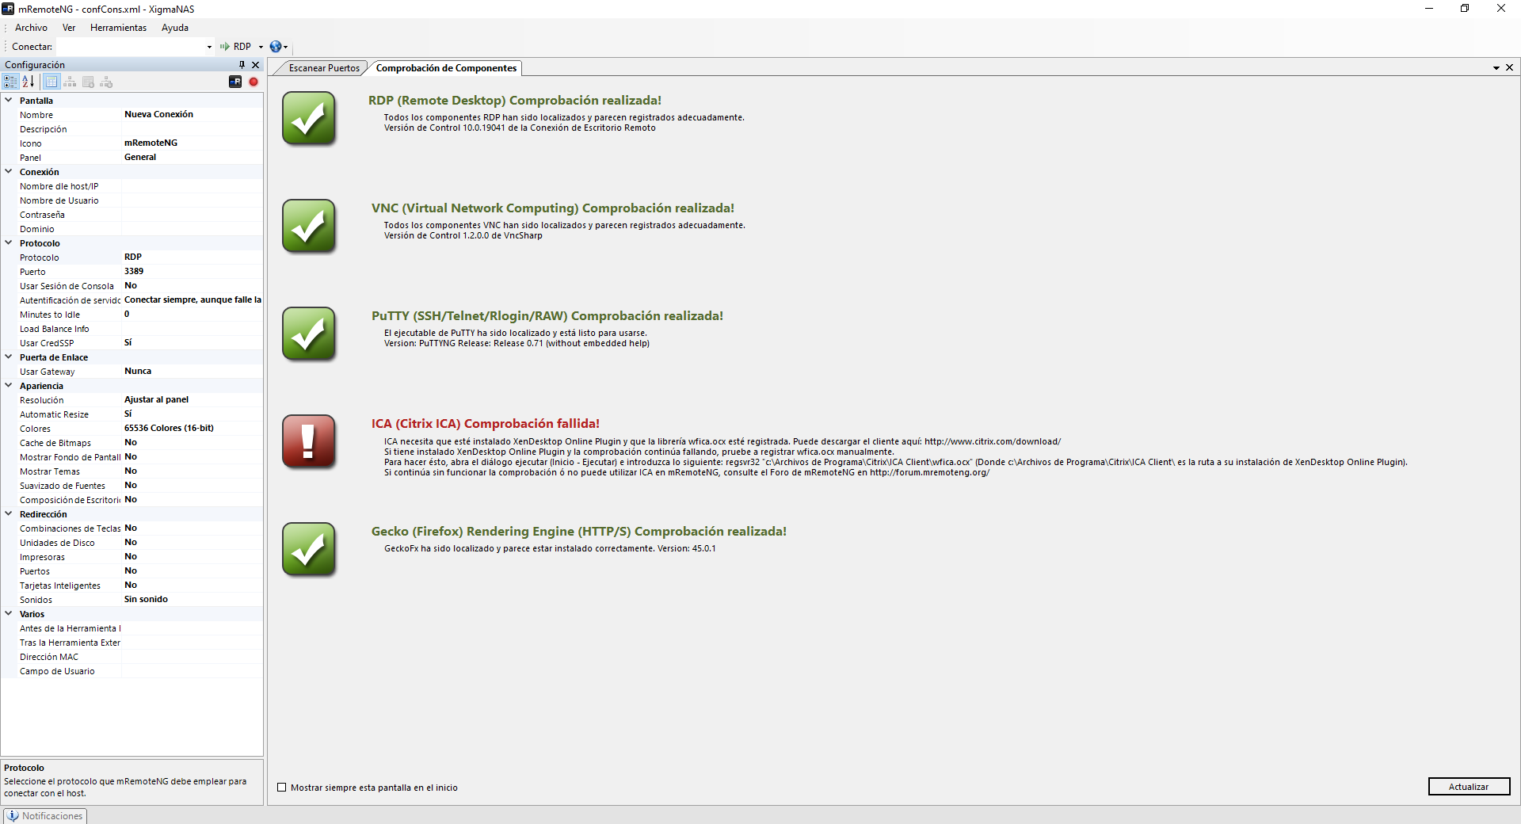The image size is (1521, 824).
Task: Collapse the Pantalla category
Action: coord(9,101)
